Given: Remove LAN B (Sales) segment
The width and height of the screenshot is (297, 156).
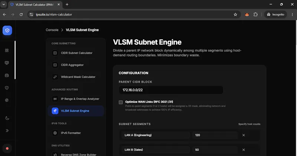Looking at the screenshot, I should coord(244,150).
